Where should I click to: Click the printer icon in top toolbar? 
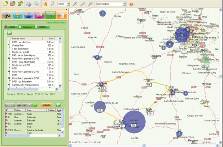[x=29, y=4]
